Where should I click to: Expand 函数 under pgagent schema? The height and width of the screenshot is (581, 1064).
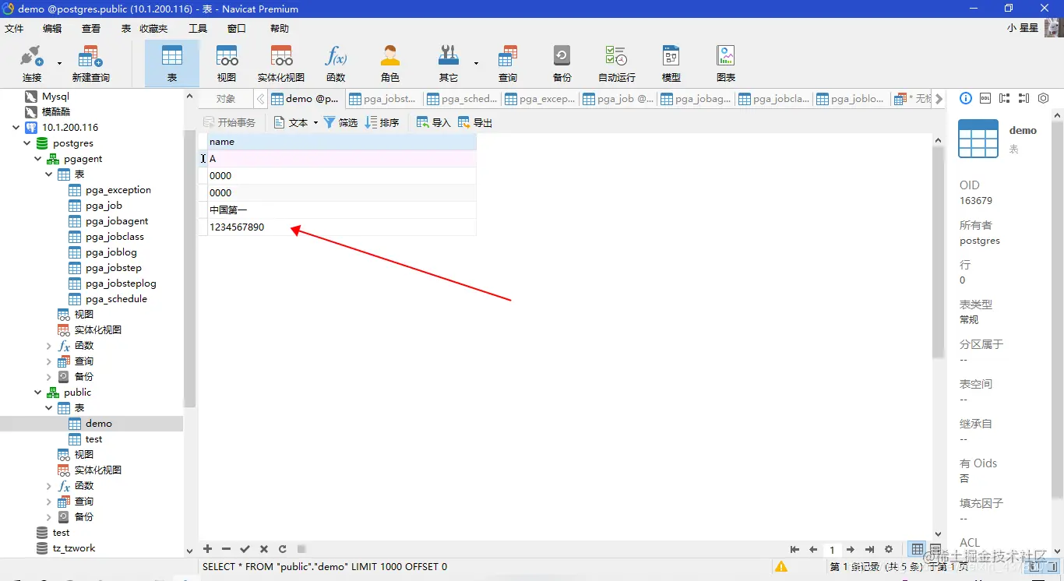coord(49,346)
